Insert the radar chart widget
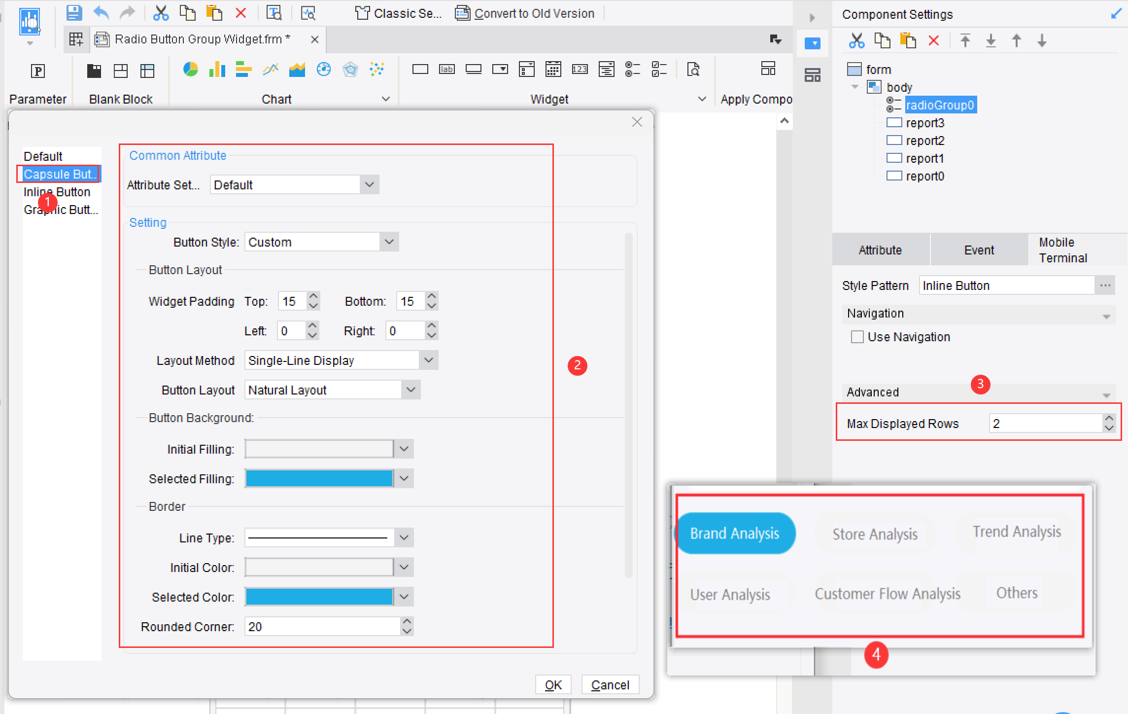 (350, 70)
